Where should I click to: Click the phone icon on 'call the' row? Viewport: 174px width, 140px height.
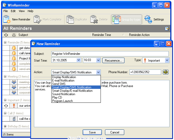point(14,119)
